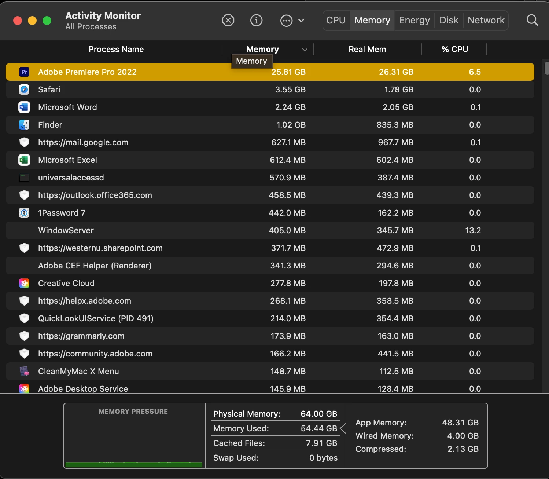Select the Adobe Premiere Pro 2022 row
549x479 pixels.
pos(270,72)
